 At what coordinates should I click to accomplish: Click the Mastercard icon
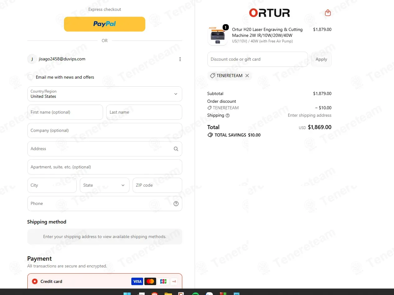pos(150,281)
